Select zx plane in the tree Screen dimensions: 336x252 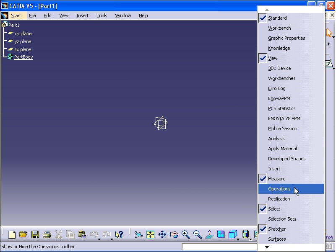23,49
